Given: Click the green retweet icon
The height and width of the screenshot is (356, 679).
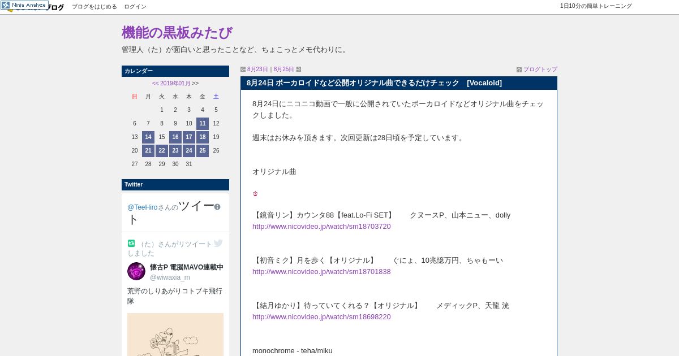Looking at the screenshot, I should coord(131,244).
